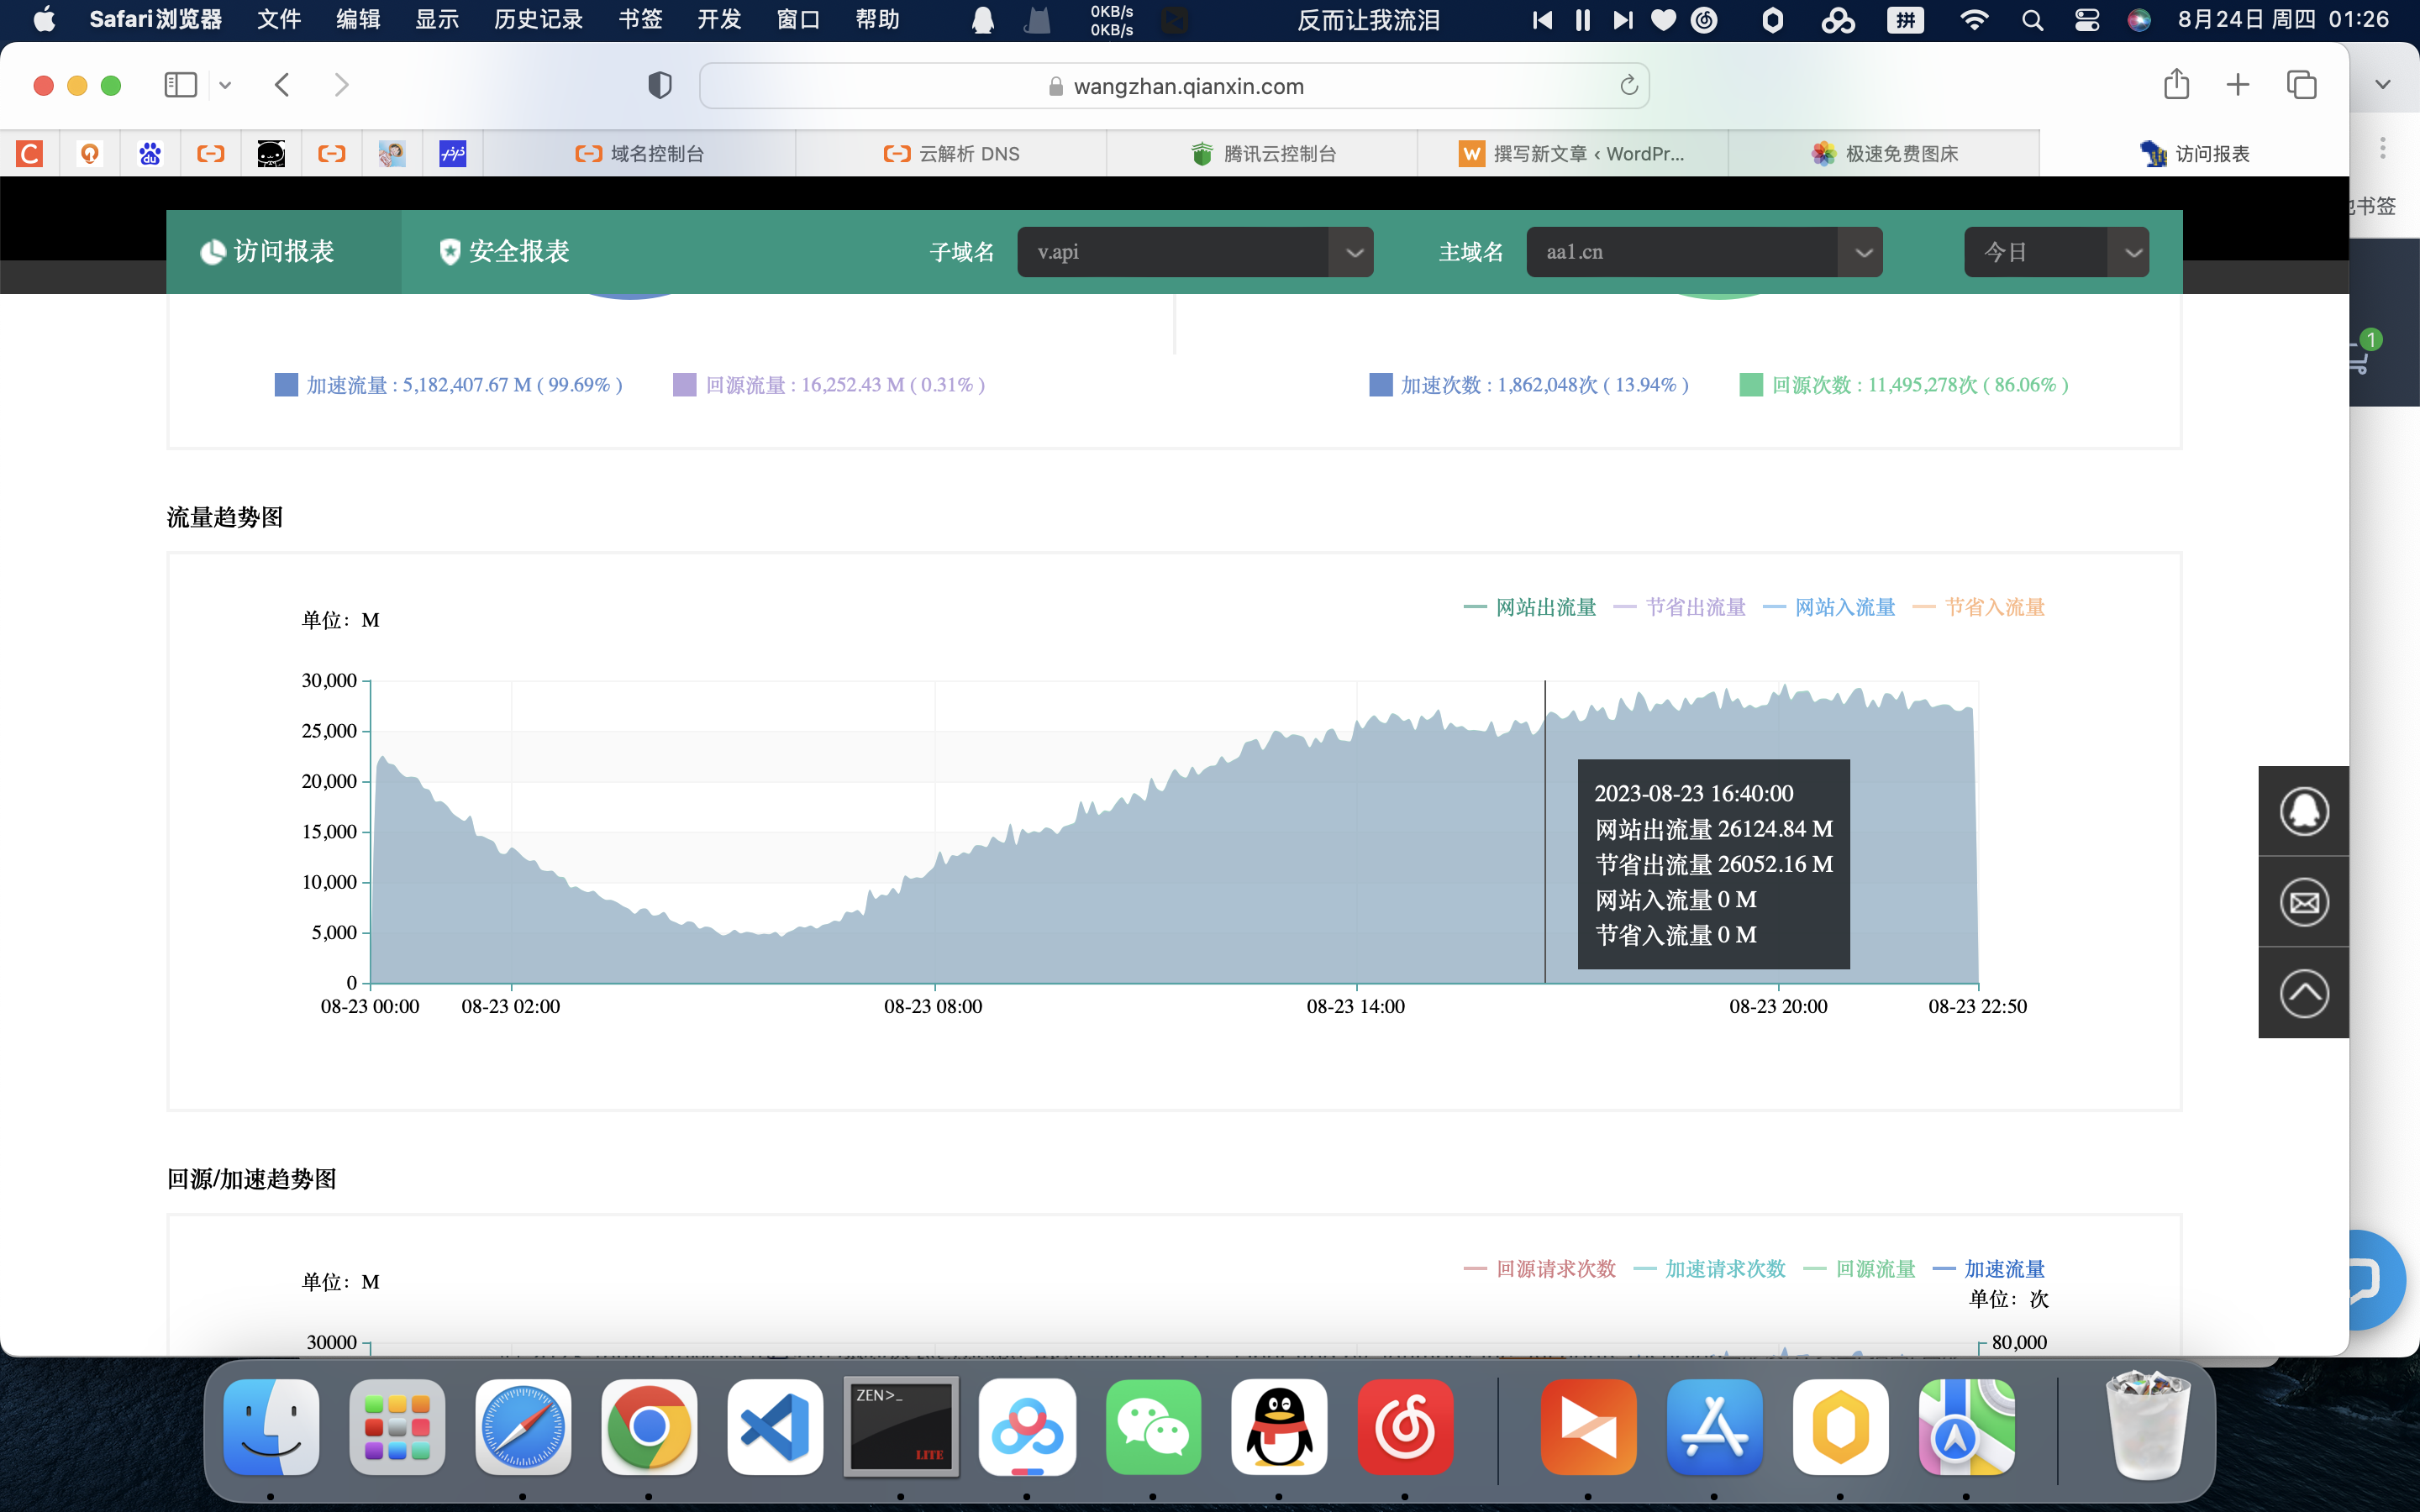
Task: Open QQ penguin app in Dock
Action: 1279,1427
